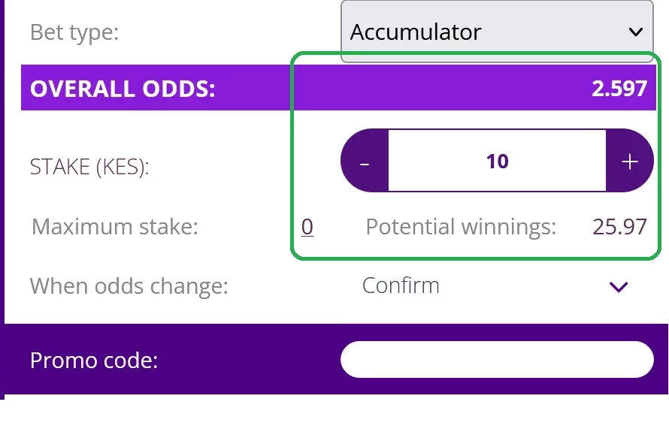Open the Bet type Accumulator dropdown
Image resolution: width=669 pixels, height=447 pixels.
click(497, 32)
